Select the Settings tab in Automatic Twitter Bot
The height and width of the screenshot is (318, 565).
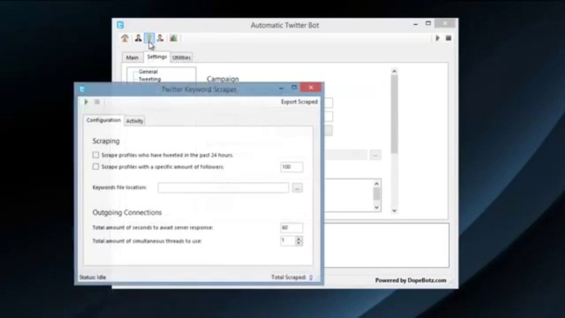[157, 57]
